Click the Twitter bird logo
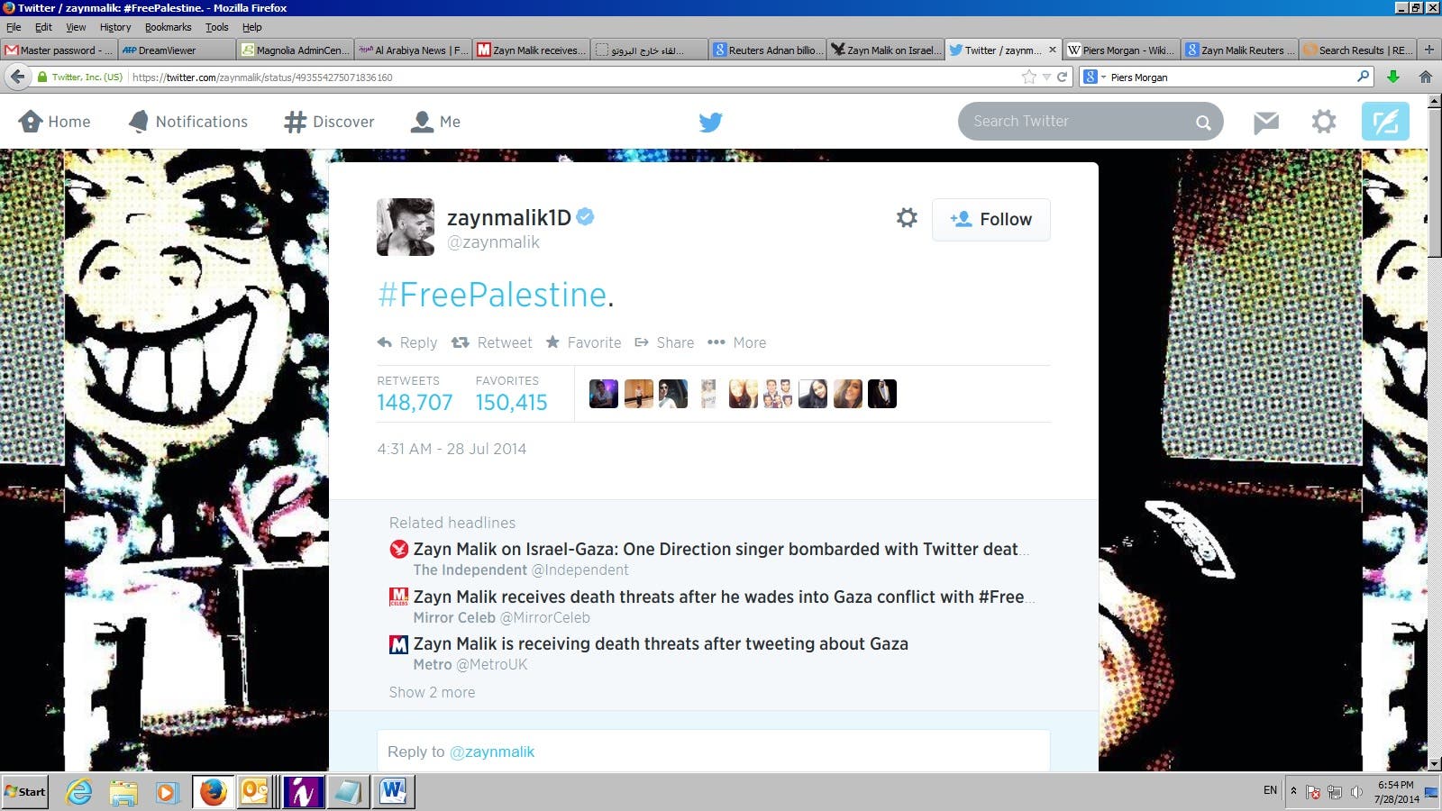Image resolution: width=1442 pixels, height=811 pixels. coord(710,122)
